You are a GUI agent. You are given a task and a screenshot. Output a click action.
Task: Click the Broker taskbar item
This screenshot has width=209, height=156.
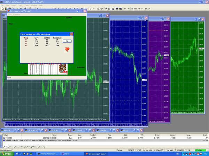click(66, 154)
